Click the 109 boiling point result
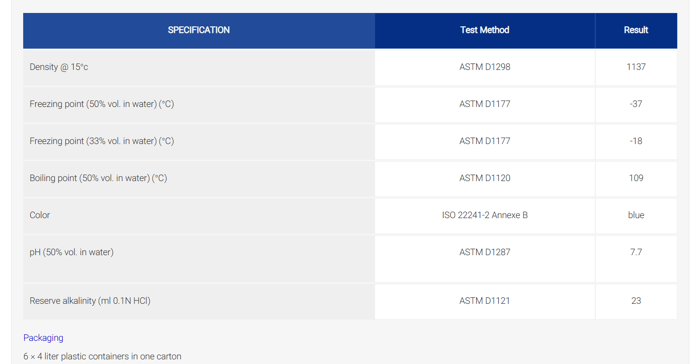Screen dimensions: 694x364 coord(636,178)
